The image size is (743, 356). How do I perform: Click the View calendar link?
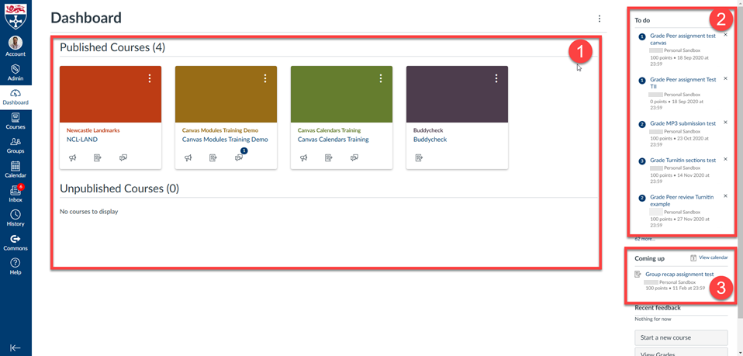click(x=714, y=257)
